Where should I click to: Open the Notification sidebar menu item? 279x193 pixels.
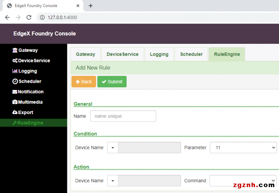pos(33,92)
